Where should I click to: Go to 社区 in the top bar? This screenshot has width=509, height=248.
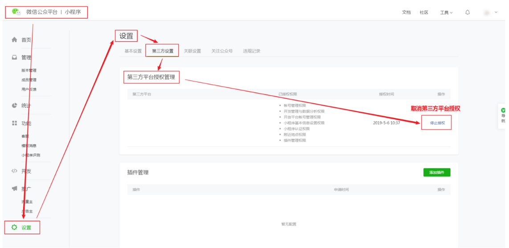424,12
